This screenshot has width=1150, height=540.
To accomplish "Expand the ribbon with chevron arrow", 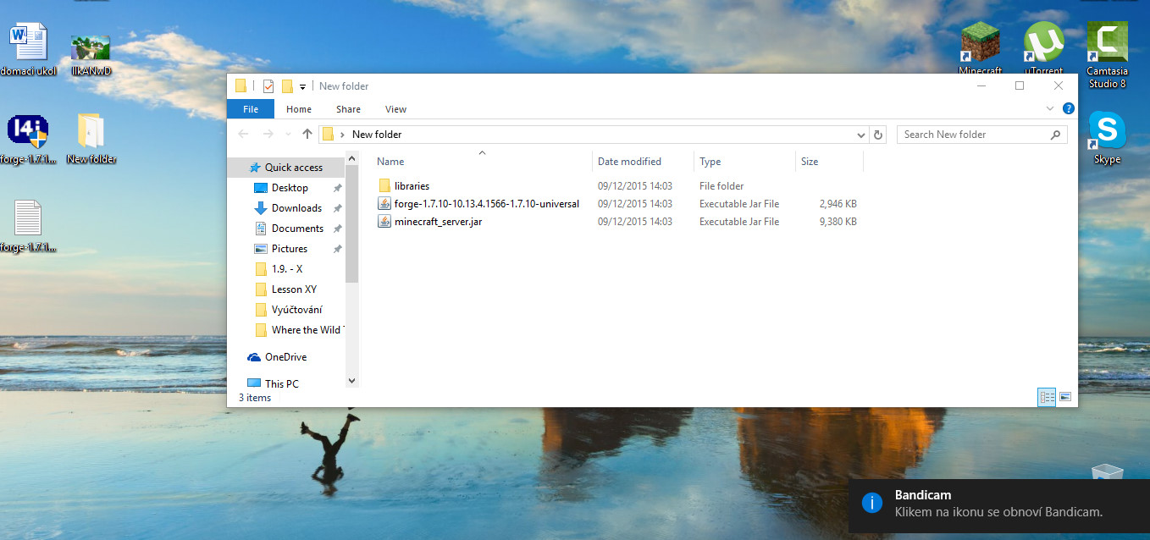I will coord(1050,109).
